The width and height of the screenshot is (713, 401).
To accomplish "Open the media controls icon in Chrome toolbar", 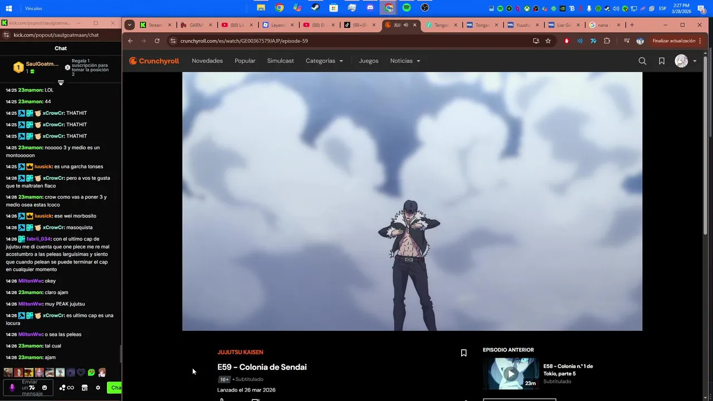I will coord(627,41).
